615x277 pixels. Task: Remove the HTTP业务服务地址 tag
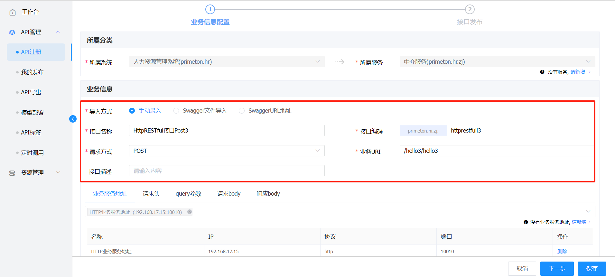coord(190,212)
